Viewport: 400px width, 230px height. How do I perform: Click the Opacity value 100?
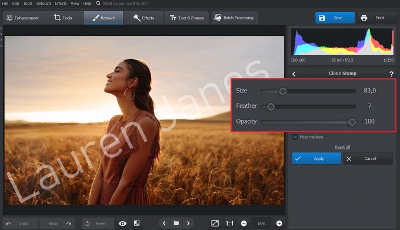369,121
